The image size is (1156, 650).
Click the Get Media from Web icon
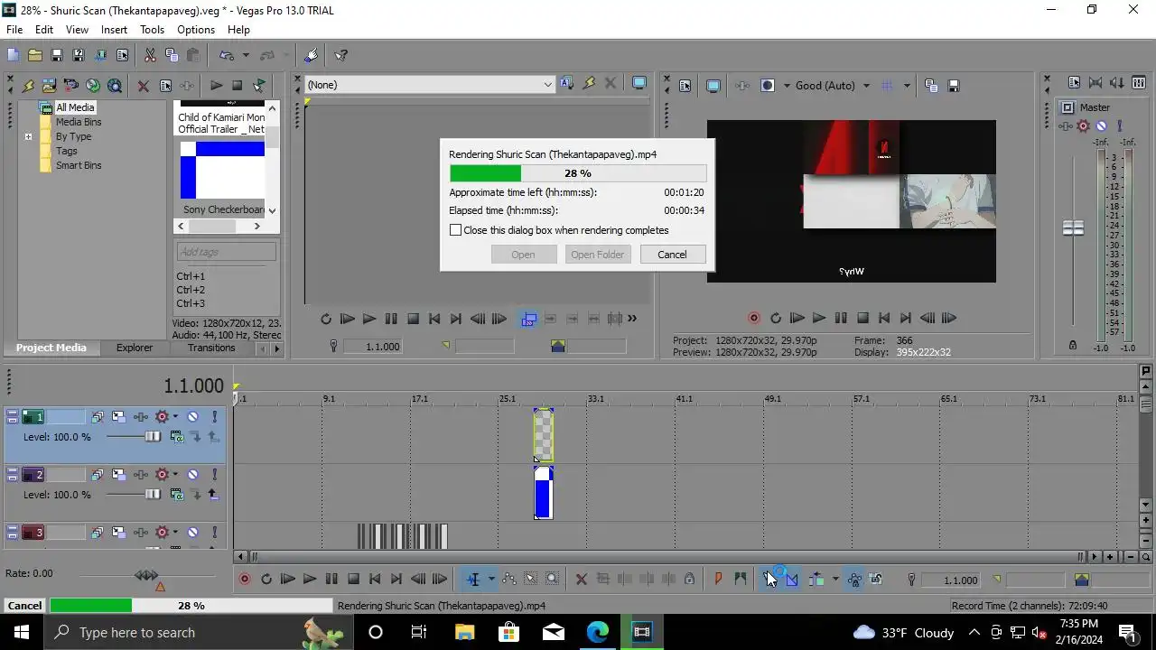[115, 86]
